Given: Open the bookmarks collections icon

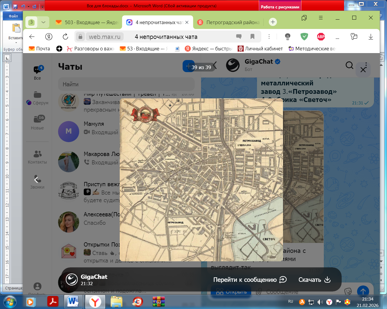Looking at the screenshot, I should pos(304,18).
